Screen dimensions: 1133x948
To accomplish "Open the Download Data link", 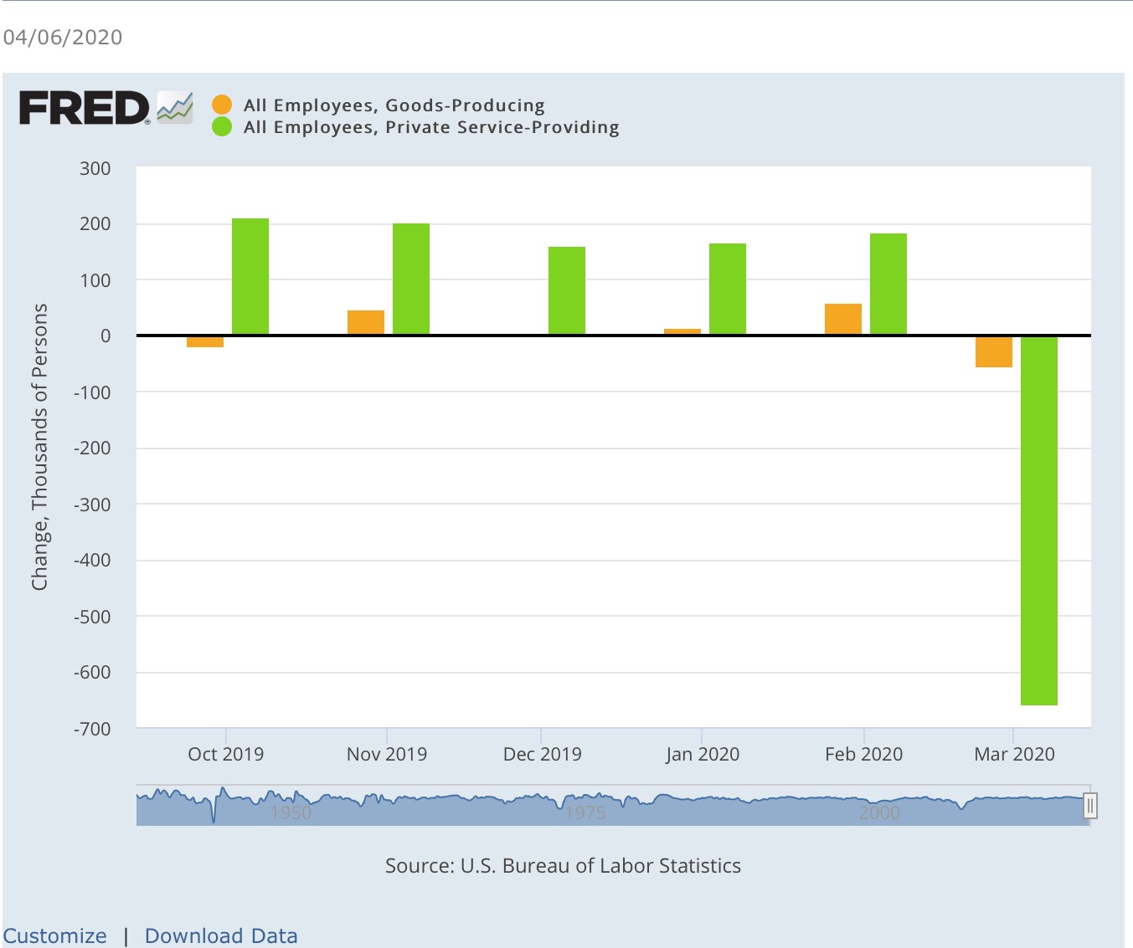I will pos(221,935).
